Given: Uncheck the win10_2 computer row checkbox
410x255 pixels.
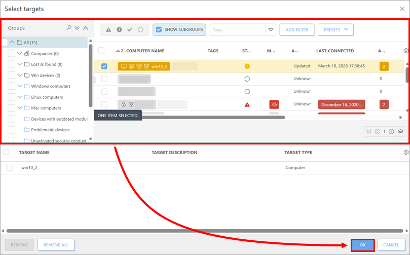Looking at the screenshot, I should tap(104, 66).
